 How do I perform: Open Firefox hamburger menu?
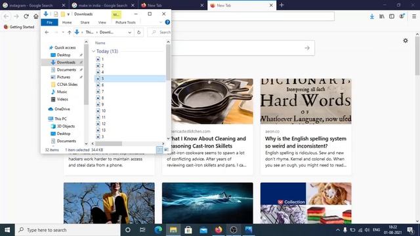414,16
